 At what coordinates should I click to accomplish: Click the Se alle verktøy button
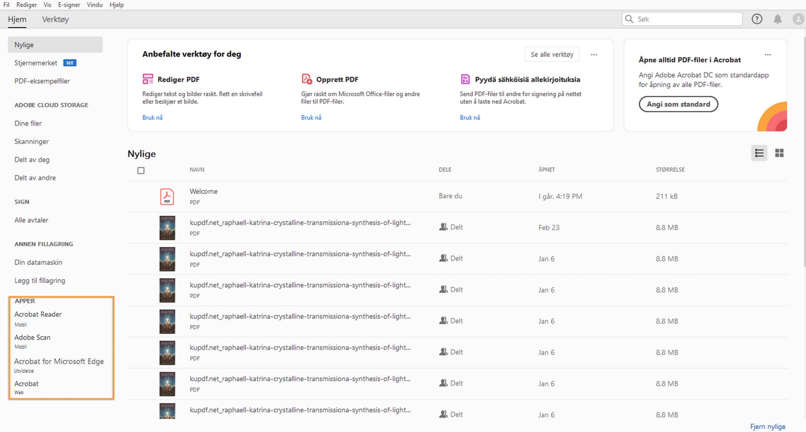(x=552, y=55)
